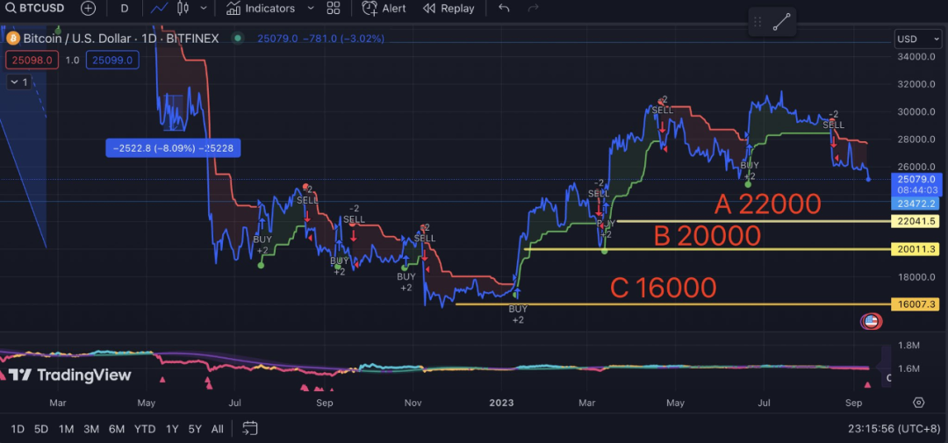Set range to 5Y
948x443 pixels.
pos(195,429)
